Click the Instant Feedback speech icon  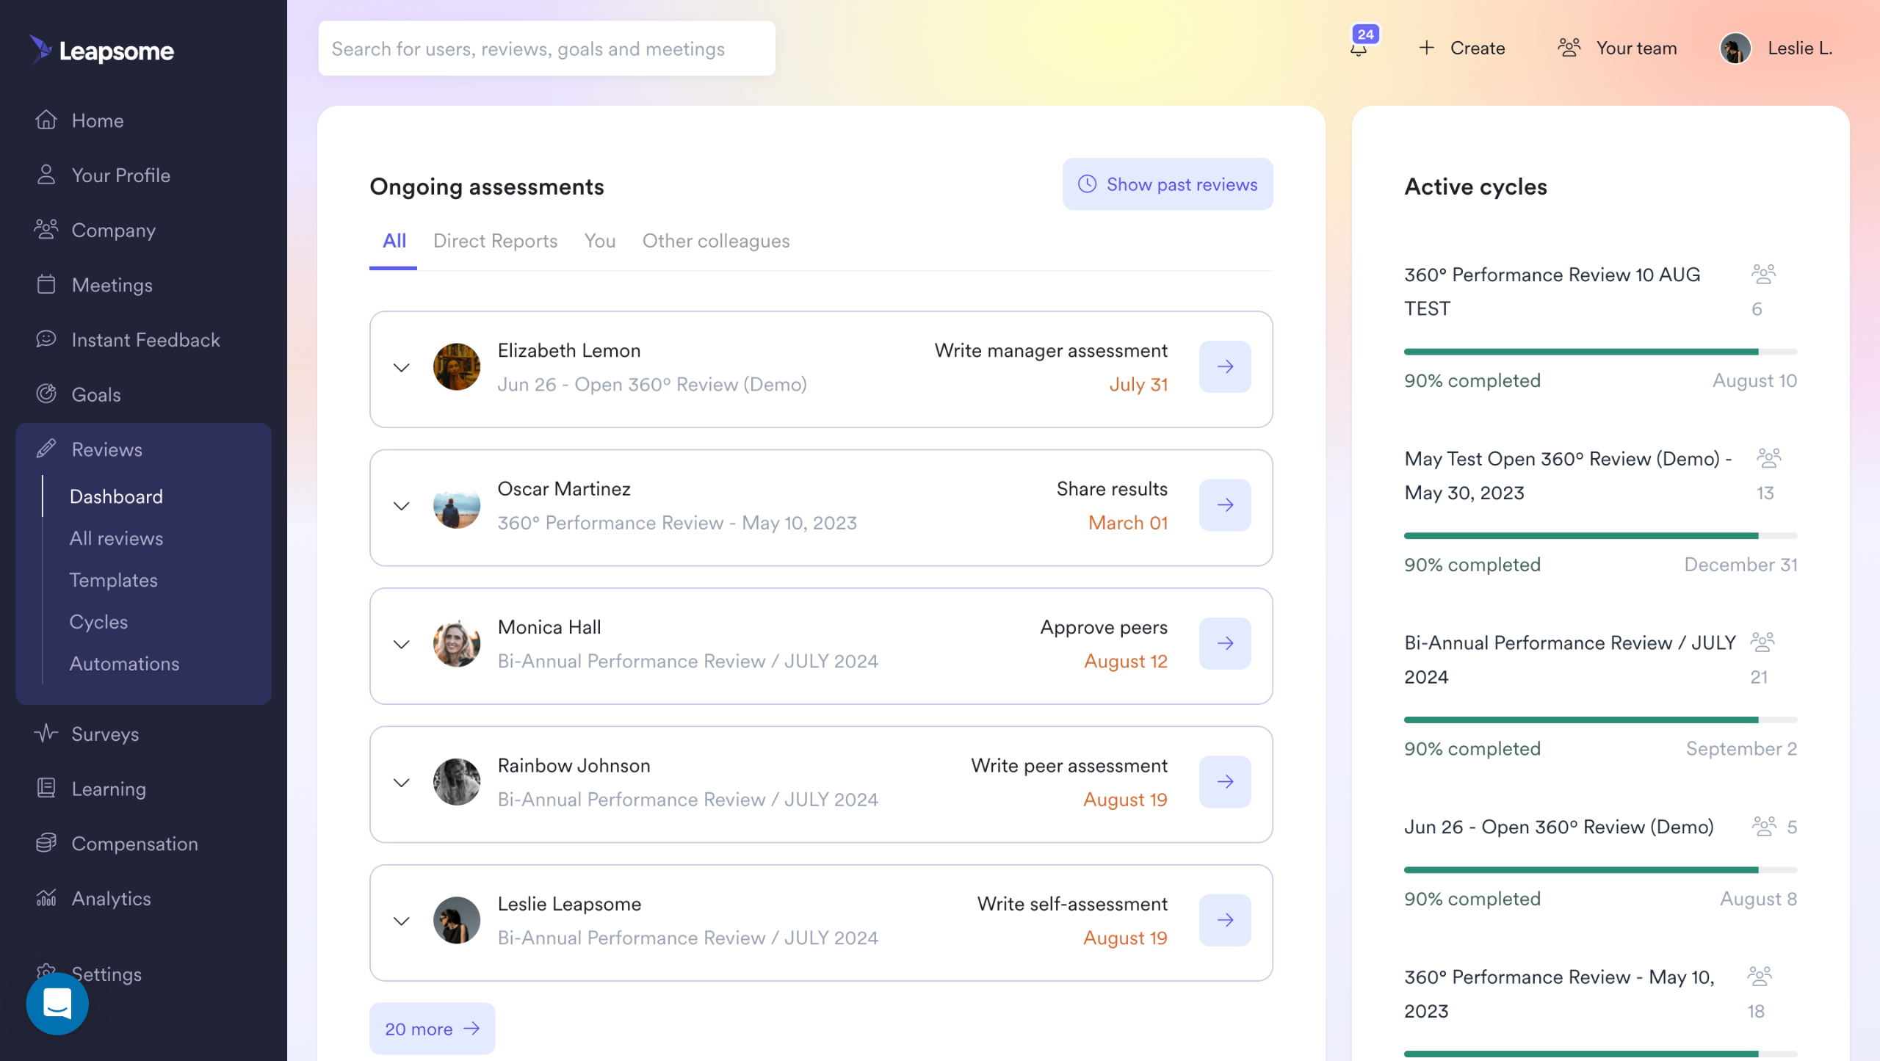[46, 339]
